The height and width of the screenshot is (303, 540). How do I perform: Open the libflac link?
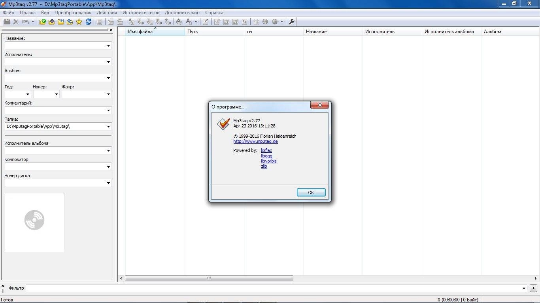pyautogui.click(x=266, y=150)
